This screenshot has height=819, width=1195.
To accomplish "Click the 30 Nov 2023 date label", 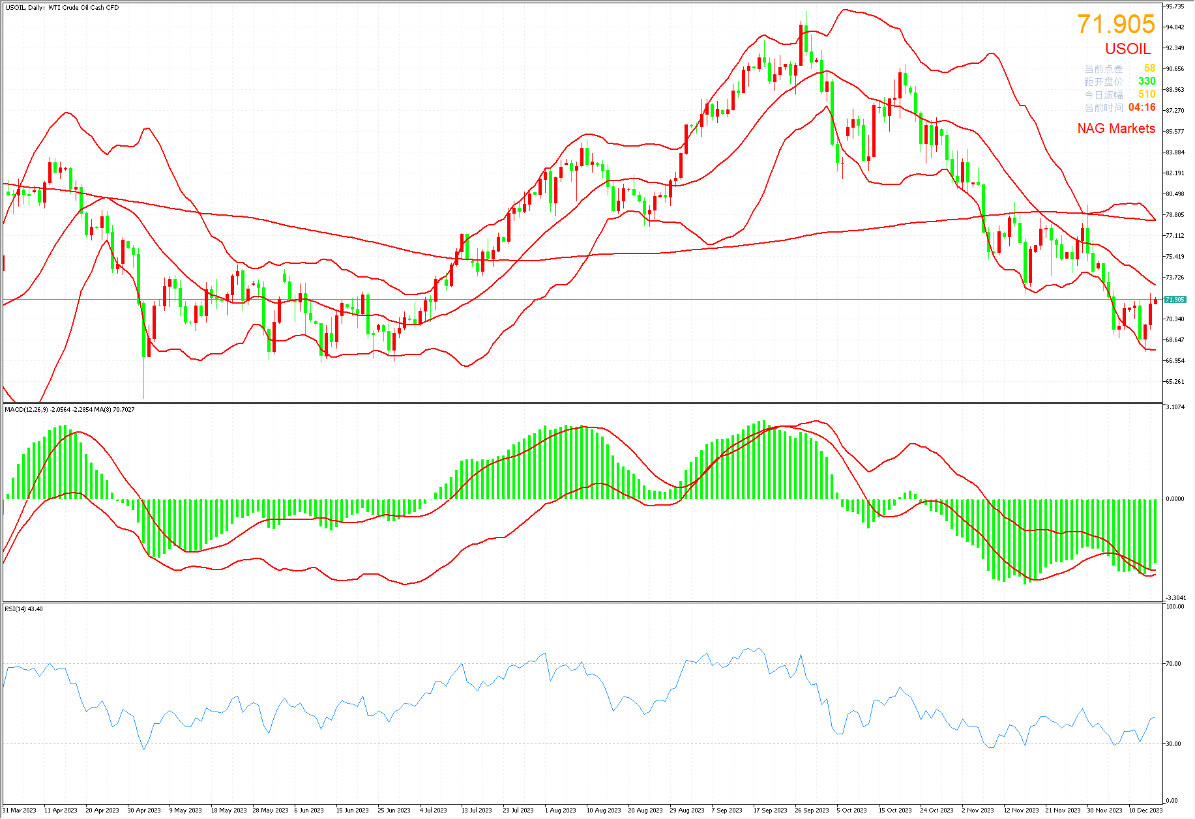I will pyautogui.click(x=1104, y=811).
